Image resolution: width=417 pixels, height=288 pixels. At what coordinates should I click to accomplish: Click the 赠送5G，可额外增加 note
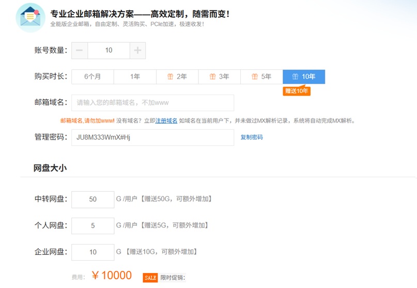[x=175, y=225]
